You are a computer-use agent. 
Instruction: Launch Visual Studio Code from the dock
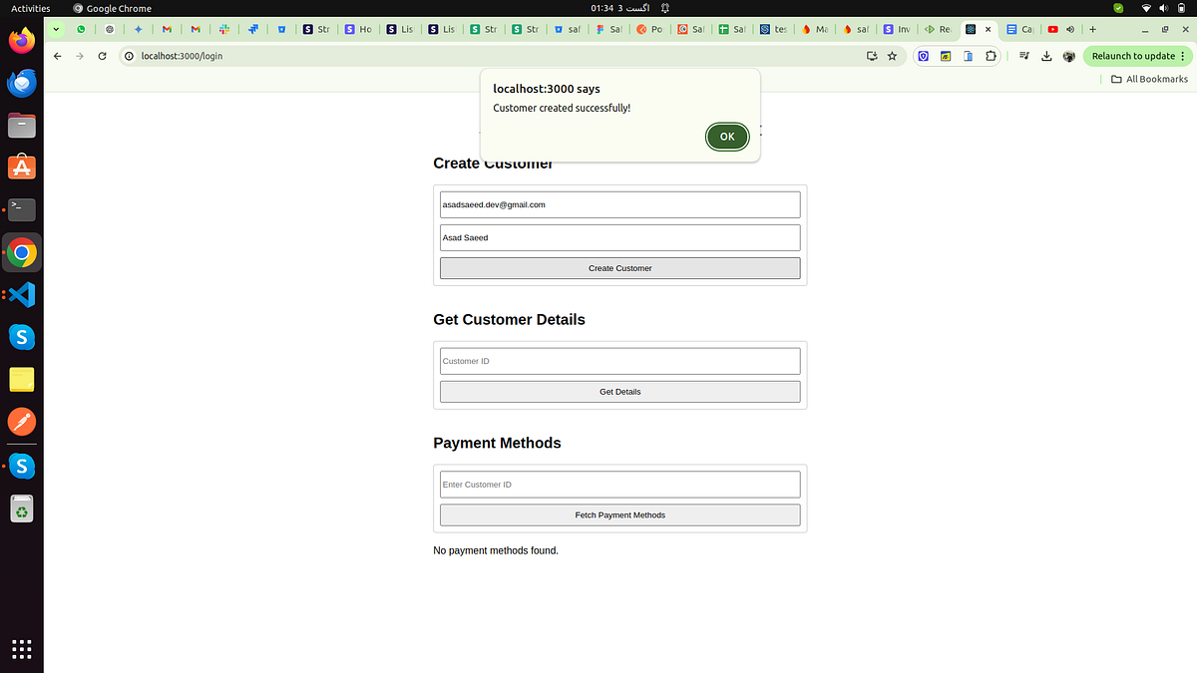coord(22,294)
